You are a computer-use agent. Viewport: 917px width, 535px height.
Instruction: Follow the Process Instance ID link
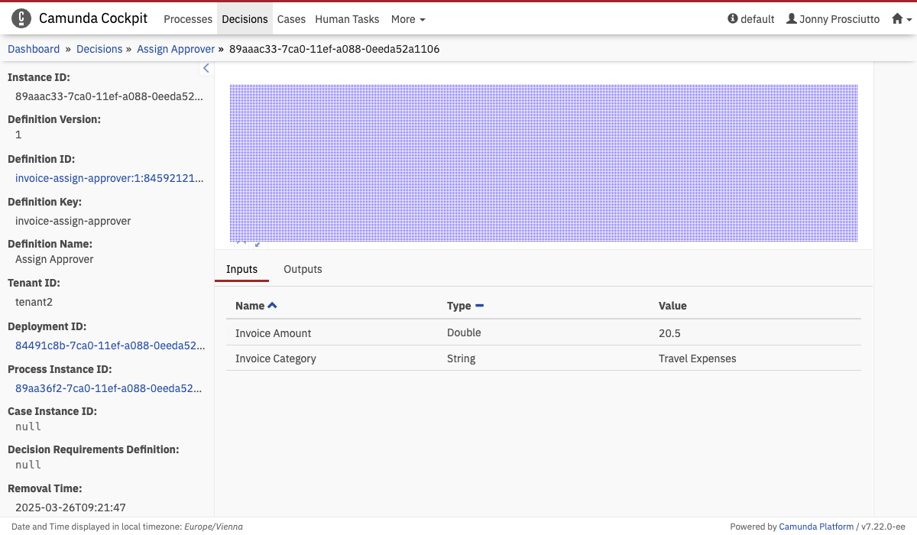click(x=110, y=388)
